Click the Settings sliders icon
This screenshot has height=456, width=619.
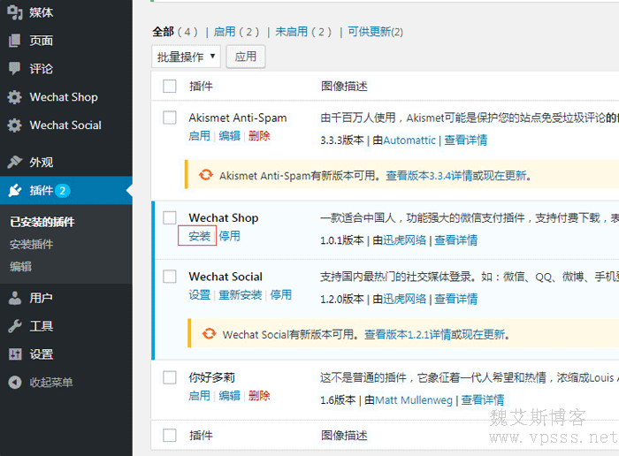(x=14, y=354)
